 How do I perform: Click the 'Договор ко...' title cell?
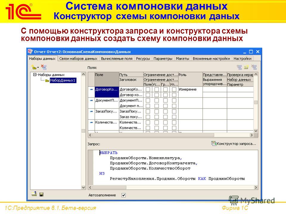pyautogui.click(x=131, y=95)
